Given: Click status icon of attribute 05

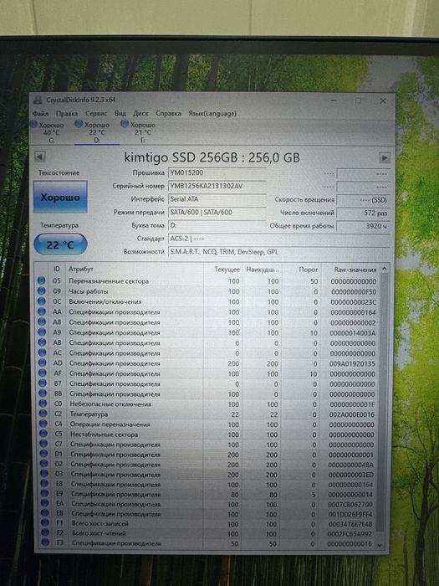Looking at the screenshot, I should [x=42, y=280].
